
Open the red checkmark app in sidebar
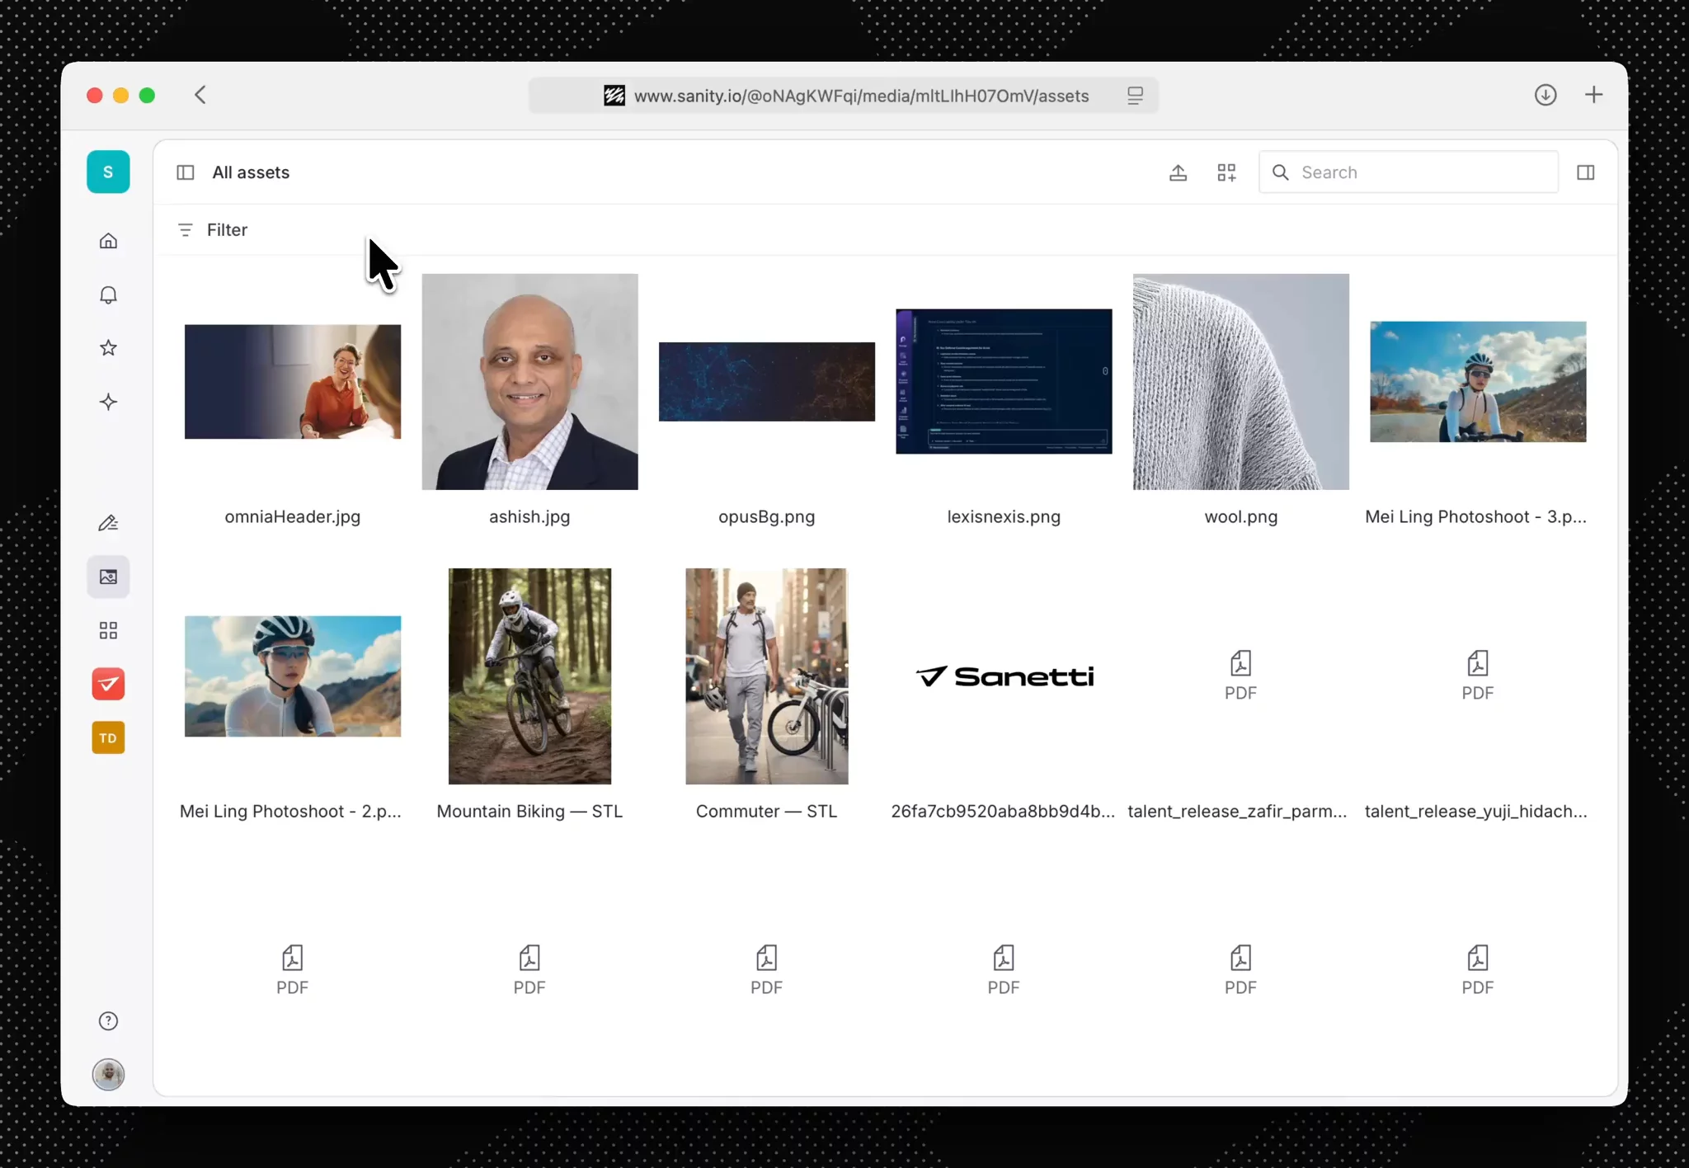pyautogui.click(x=108, y=684)
